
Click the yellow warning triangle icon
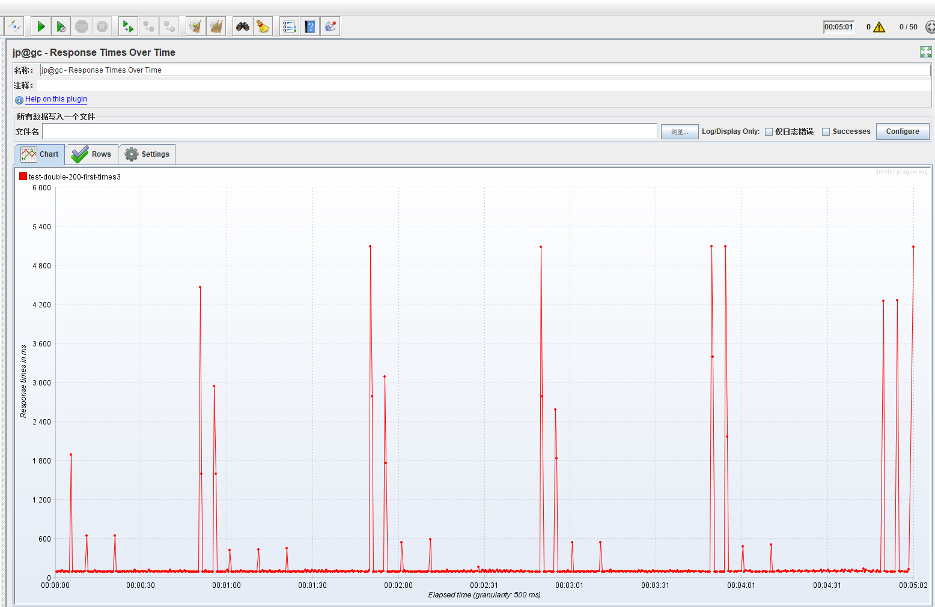(879, 27)
